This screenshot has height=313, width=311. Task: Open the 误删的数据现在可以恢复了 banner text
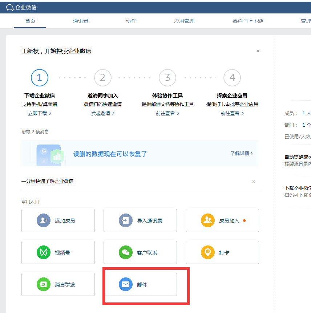pos(110,154)
